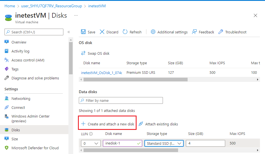Open Networking in the Settings menu
Image resolution: width=265 pixels, height=154 pixels.
coord(21,98)
